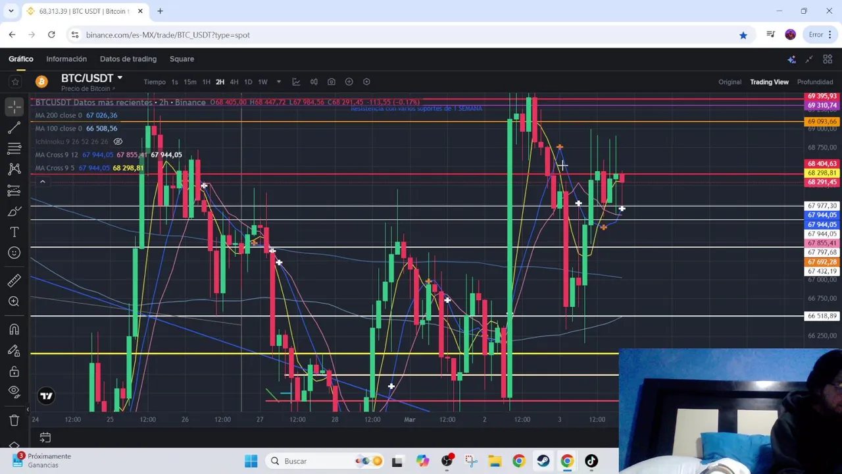Image resolution: width=842 pixels, height=474 pixels.
Task: Bookmark this page with the star
Action: 743,35
